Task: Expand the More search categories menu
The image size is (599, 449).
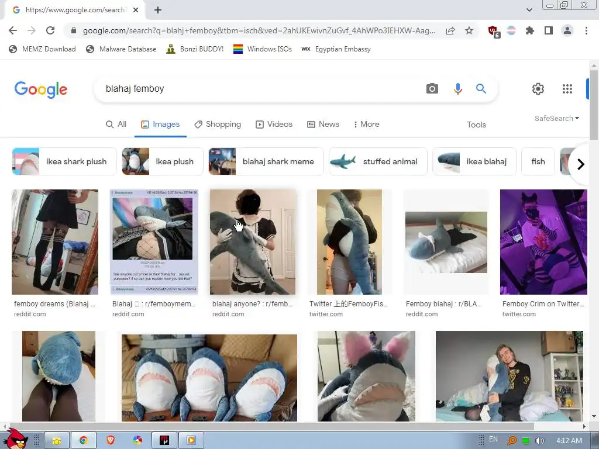Action: (366, 125)
